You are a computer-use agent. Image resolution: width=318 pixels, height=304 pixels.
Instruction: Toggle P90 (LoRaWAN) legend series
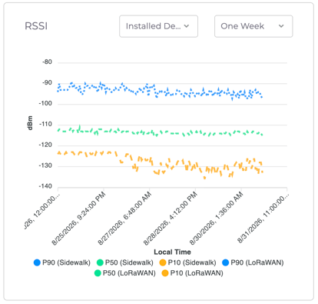point(253,262)
